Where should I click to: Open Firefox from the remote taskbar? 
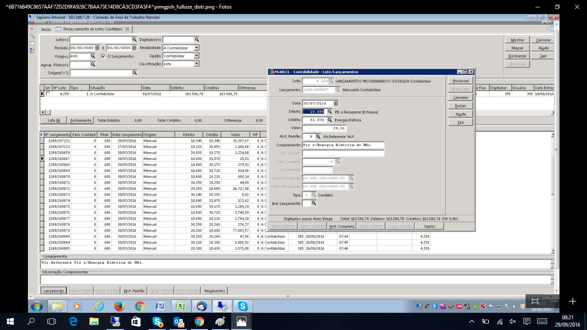[119, 306]
